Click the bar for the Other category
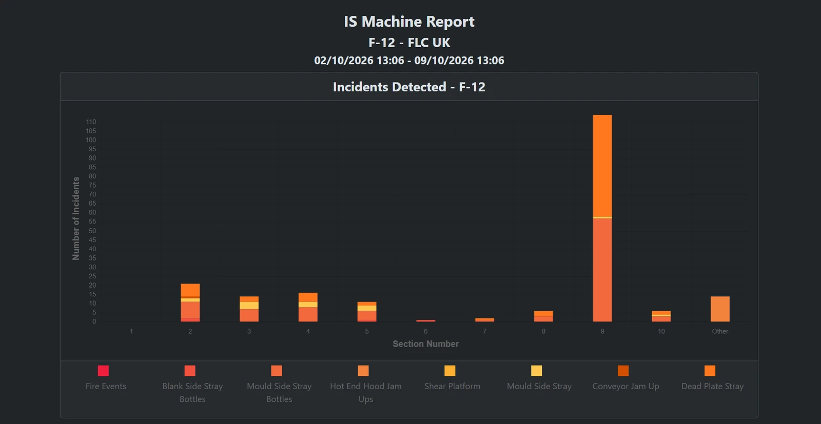The height and width of the screenshot is (424, 821). [x=720, y=309]
